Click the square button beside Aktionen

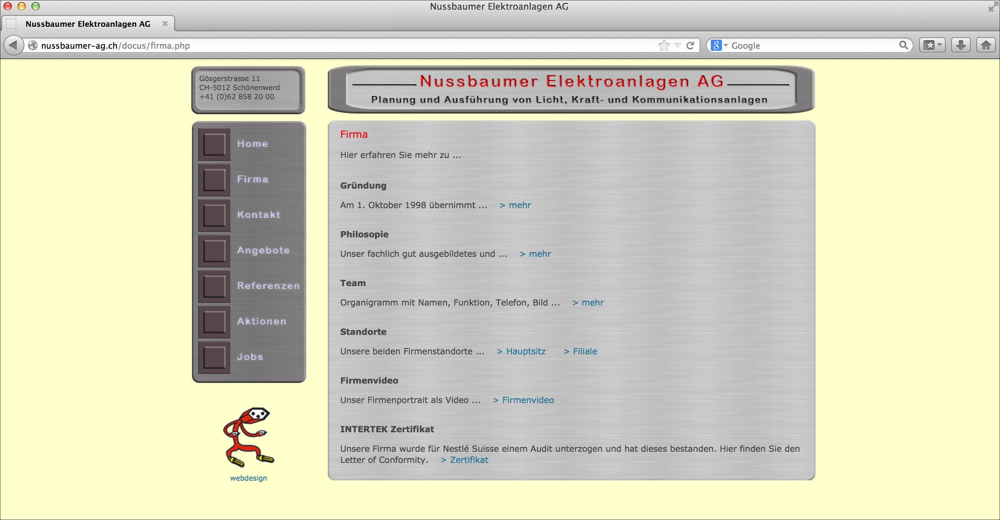pos(214,322)
